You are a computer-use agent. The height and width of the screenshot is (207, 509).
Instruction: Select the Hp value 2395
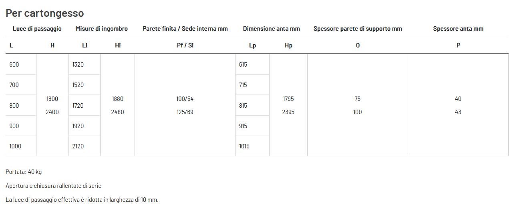288,112
